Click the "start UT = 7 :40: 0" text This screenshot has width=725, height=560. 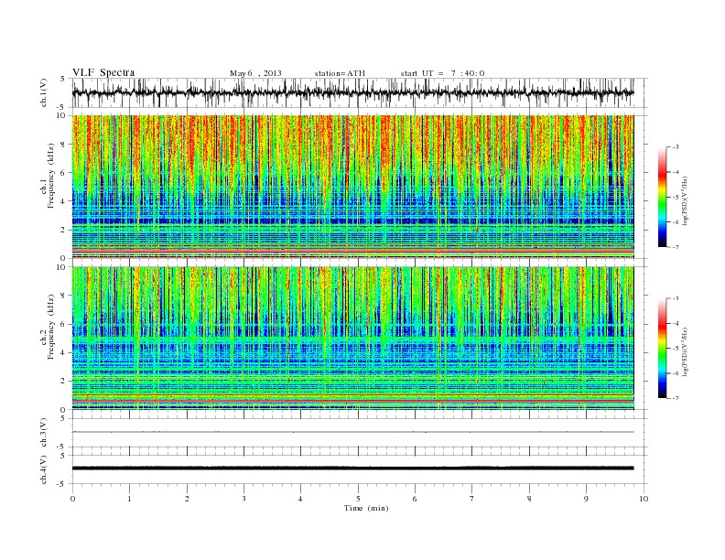coord(442,73)
